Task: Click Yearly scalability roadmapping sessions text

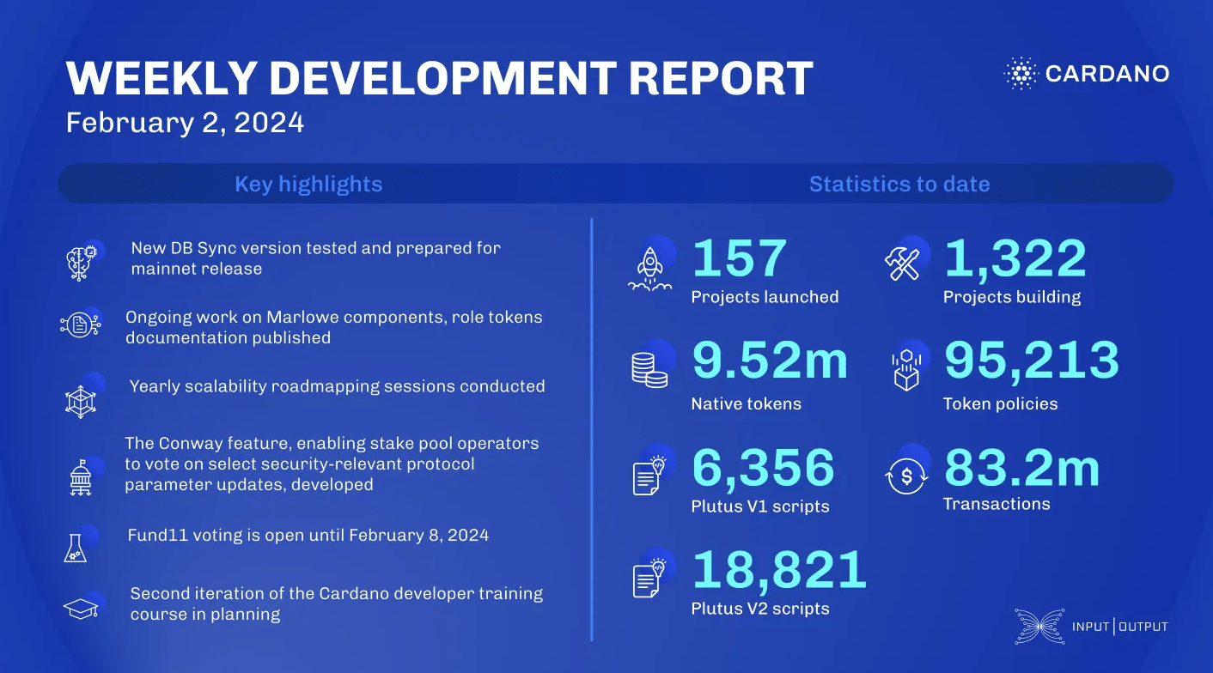Action: point(337,386)
